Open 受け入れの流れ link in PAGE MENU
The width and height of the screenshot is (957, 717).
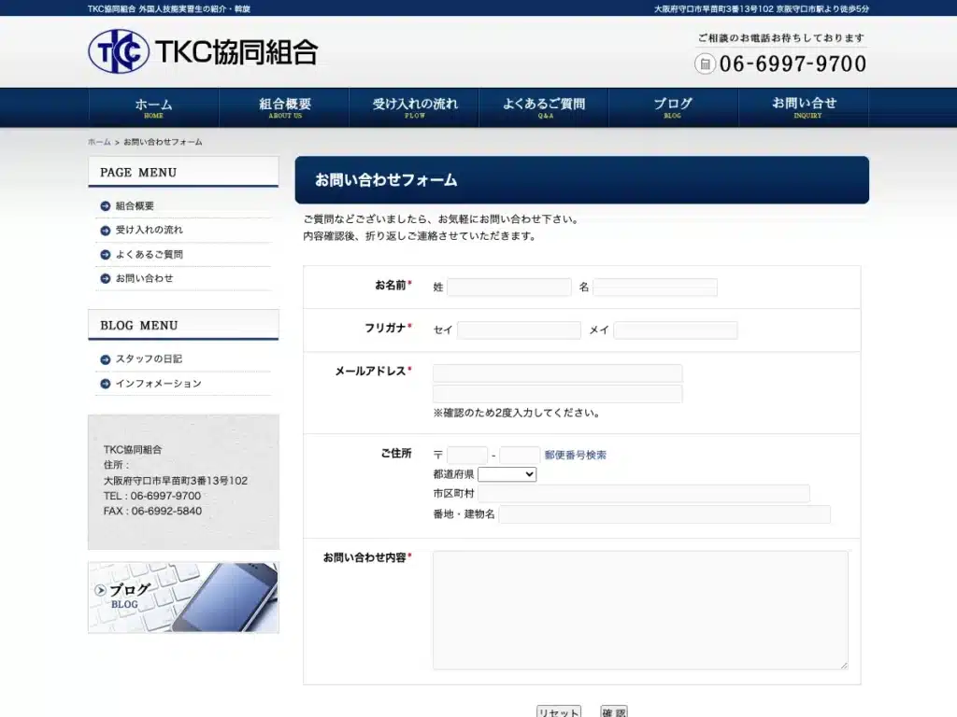tap(150, 230)
